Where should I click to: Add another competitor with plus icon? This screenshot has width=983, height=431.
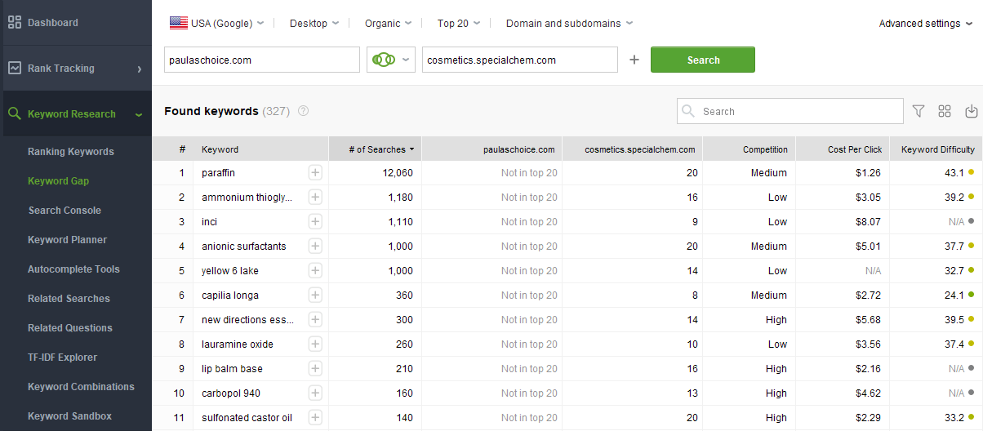tap(634, 60)
